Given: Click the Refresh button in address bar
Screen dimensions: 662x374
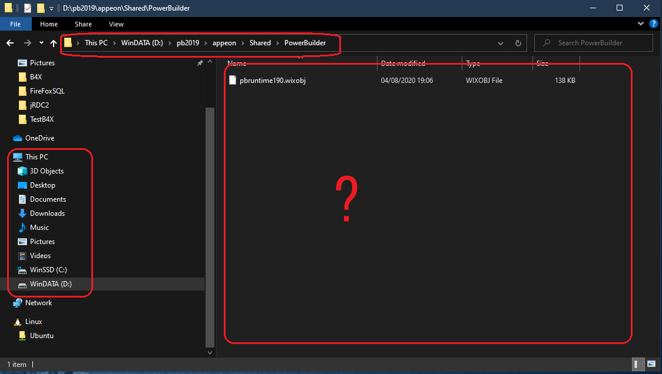Looking at the screenshot, I should point(518,43).
